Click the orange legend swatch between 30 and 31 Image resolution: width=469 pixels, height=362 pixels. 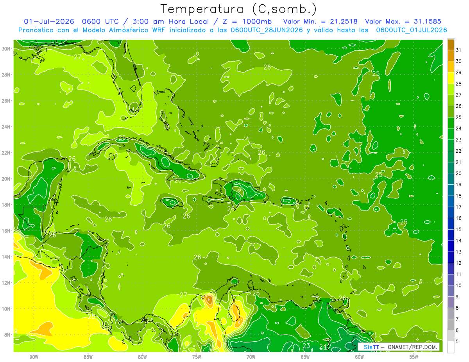[x=451, y=55]
